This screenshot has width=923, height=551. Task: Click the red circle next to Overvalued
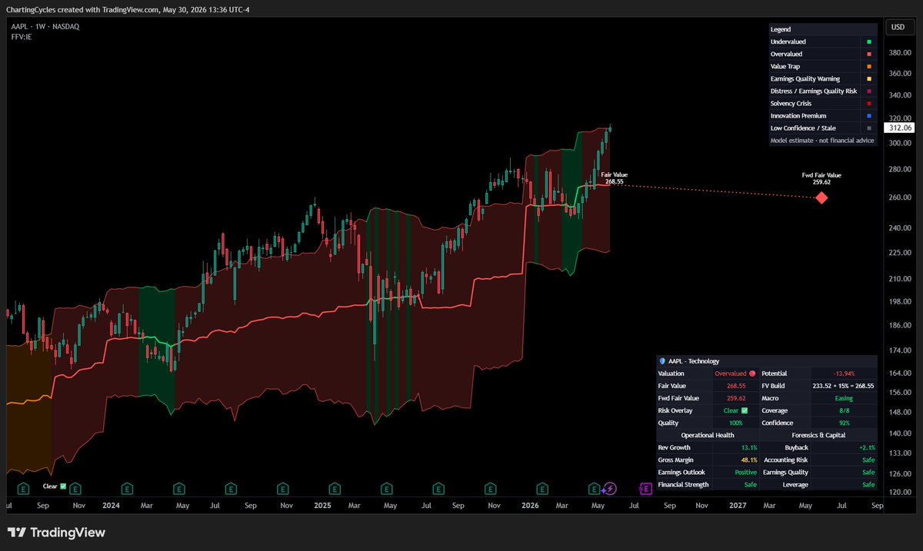click(x=752, y=373)
